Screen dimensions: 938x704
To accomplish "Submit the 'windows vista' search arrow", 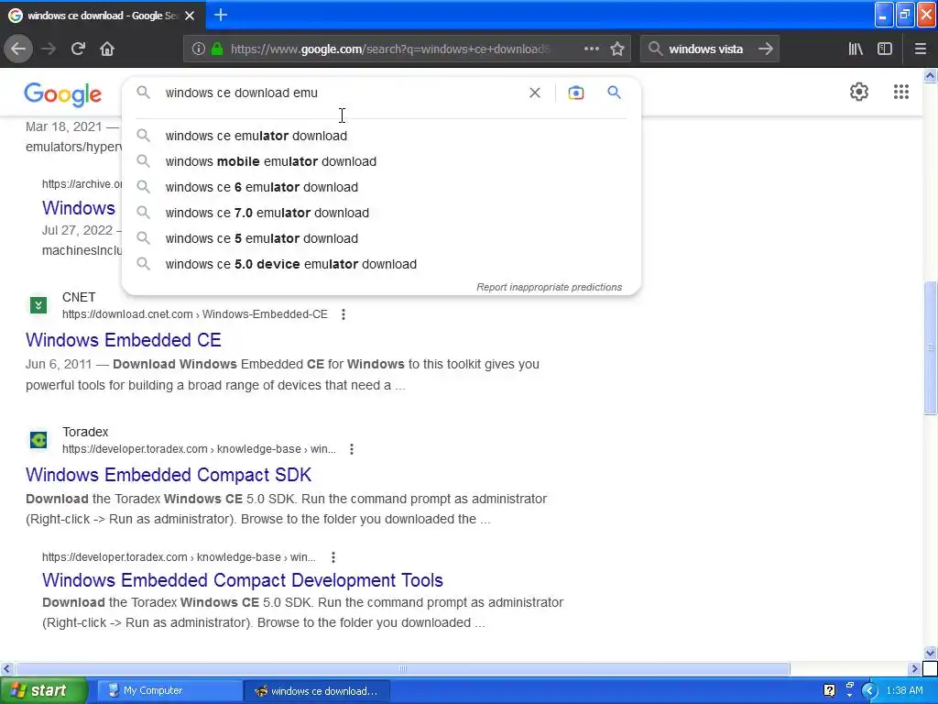I will click(x=766, y=49).
